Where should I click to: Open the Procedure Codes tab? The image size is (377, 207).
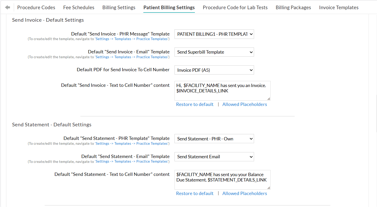pyautogui.click(x=36, y=7)
